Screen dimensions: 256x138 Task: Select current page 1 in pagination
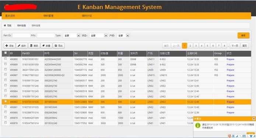tap(185, 46)
